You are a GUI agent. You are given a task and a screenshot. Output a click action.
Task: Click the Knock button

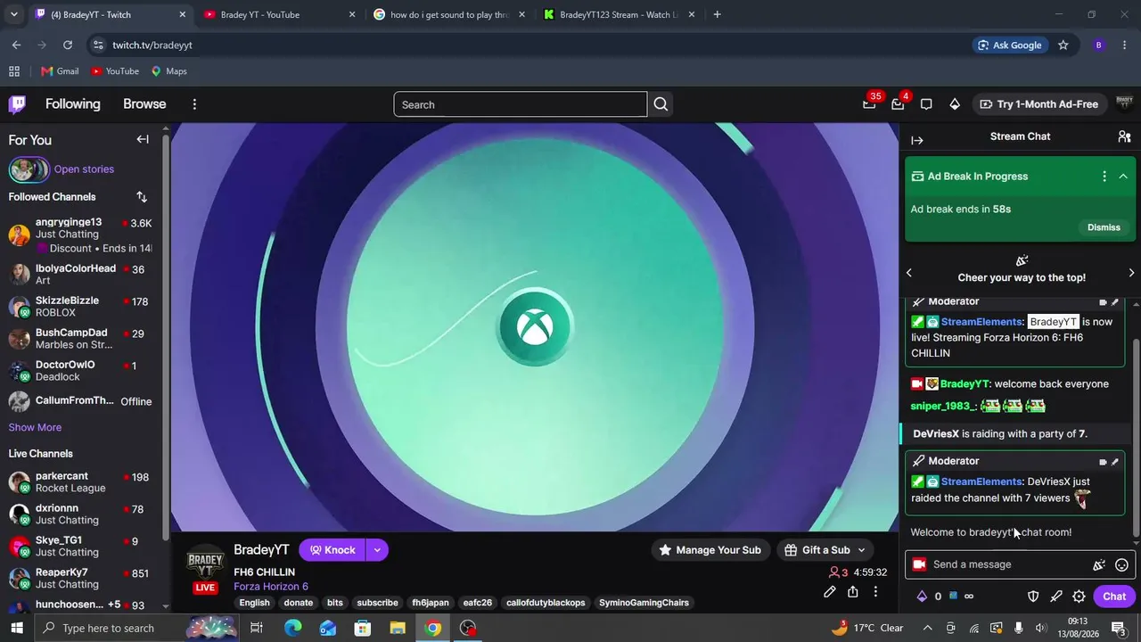tap(332, 550)
